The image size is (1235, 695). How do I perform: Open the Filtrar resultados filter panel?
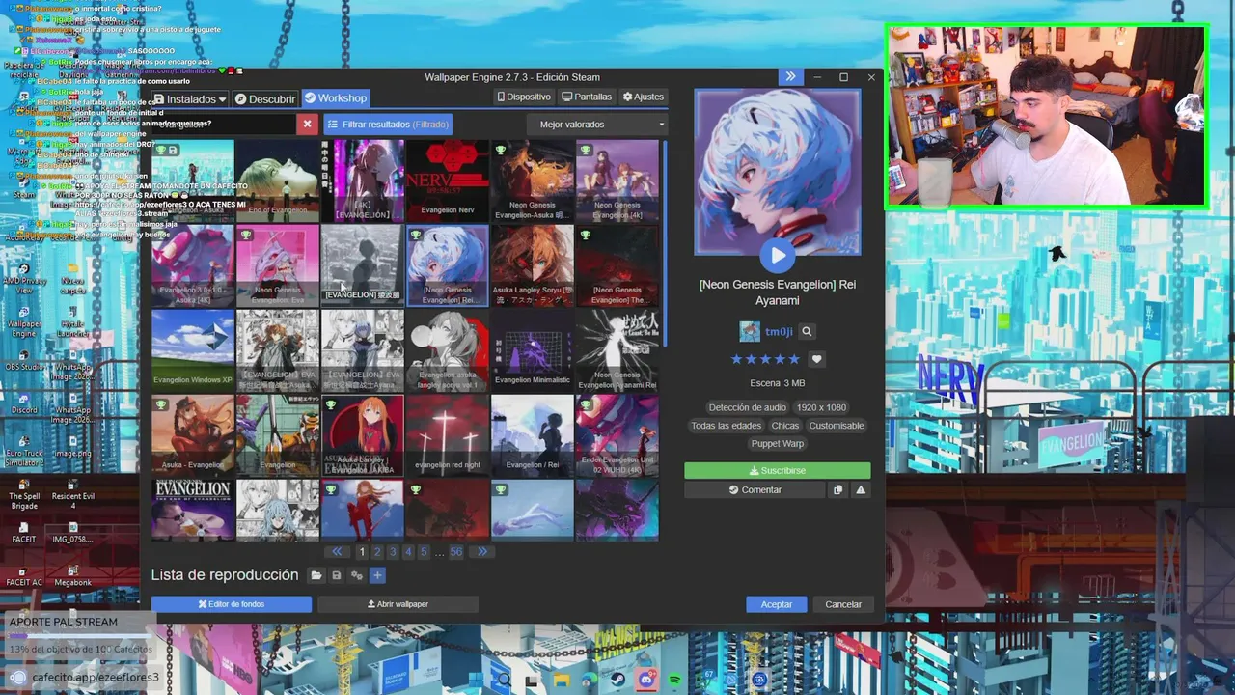click(388, 124)
